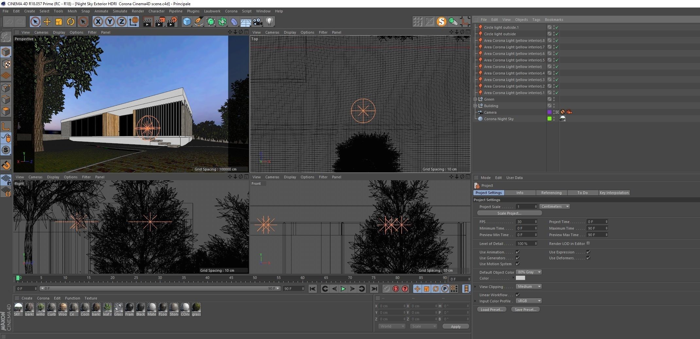The image size is (700, 339).
Task: Toggle the Use Deformers checkbox
Action: (x=588, y=258)
